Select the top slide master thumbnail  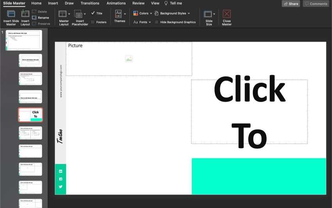(x=23, y=40)
